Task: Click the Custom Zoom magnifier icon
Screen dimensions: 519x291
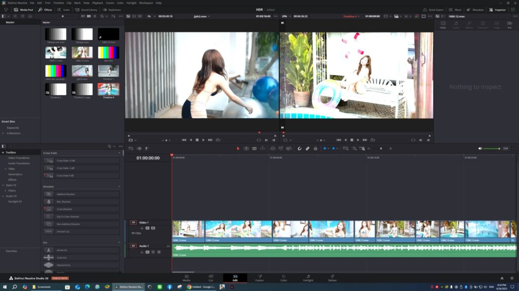Action: [362, 149]
